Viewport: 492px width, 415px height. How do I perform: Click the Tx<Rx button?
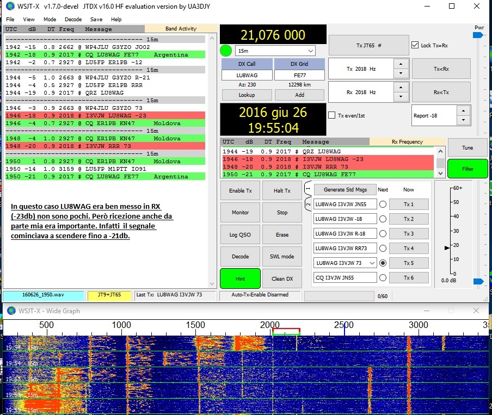pos(441,69)
